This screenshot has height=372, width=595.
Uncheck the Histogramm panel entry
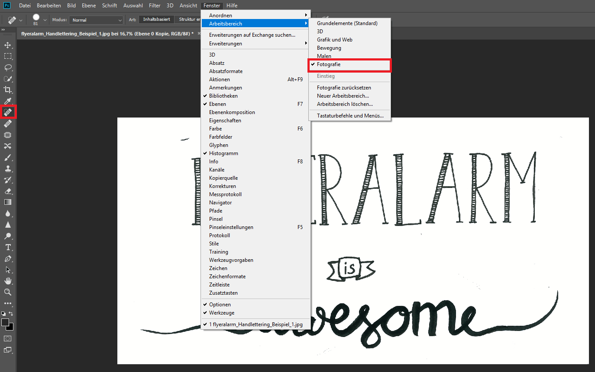click(223, 153)
